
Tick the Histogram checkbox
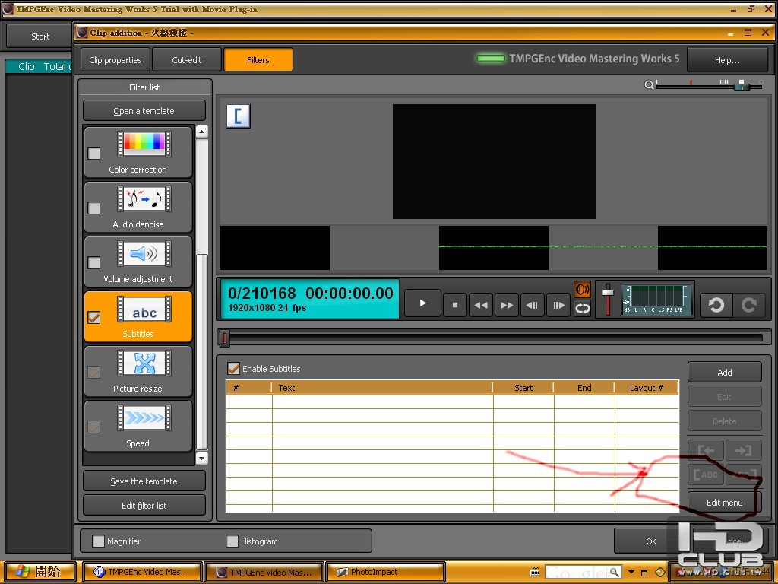[x=232, y=541]
